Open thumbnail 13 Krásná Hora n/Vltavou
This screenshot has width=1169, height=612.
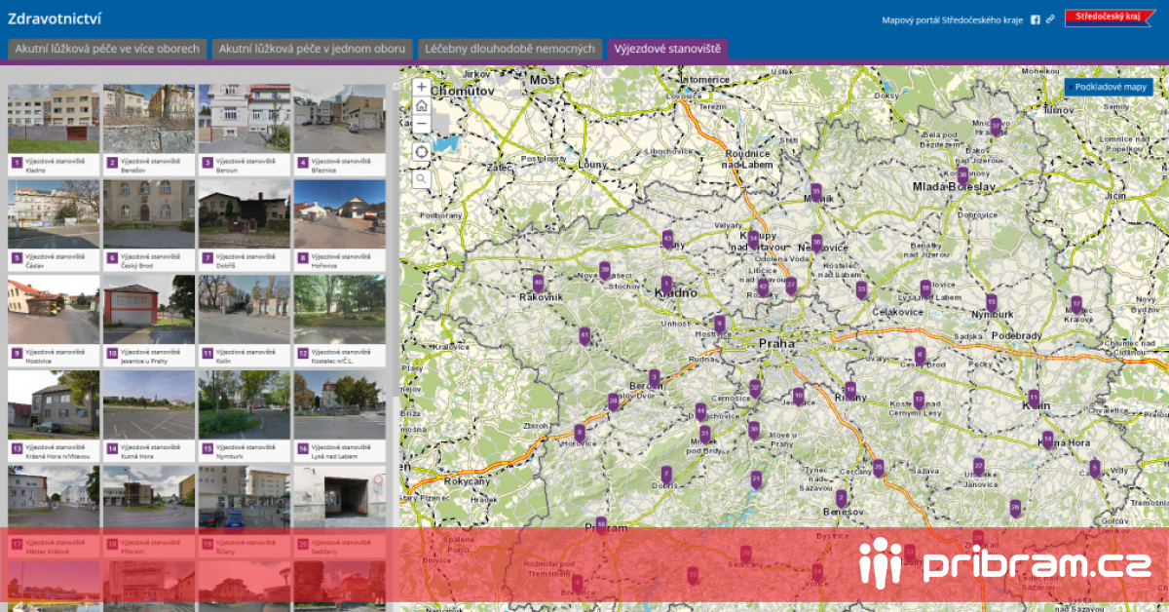(x=54, y=416)
